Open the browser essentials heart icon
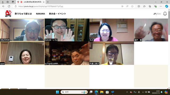Viewport: 170px width, 95px height. tap(155, 6)
